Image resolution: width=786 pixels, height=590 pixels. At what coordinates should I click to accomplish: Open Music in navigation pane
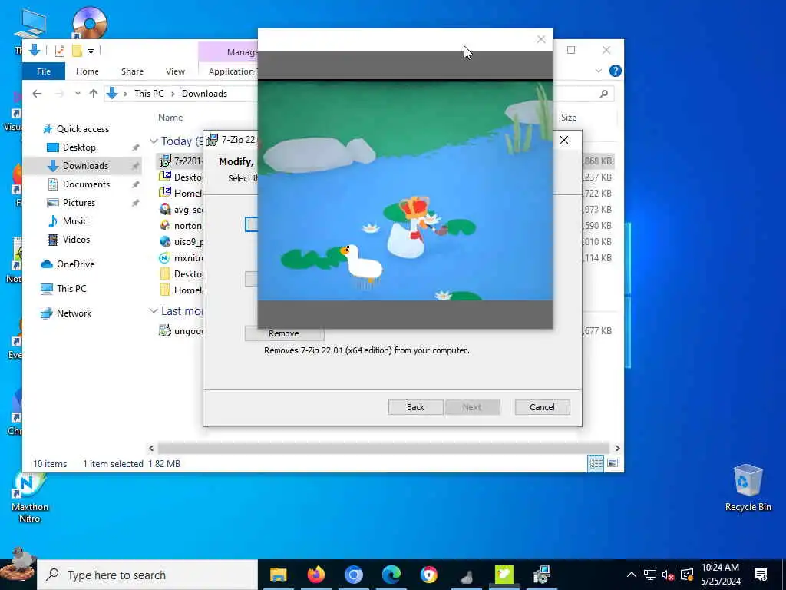click(x=75, y=221)
